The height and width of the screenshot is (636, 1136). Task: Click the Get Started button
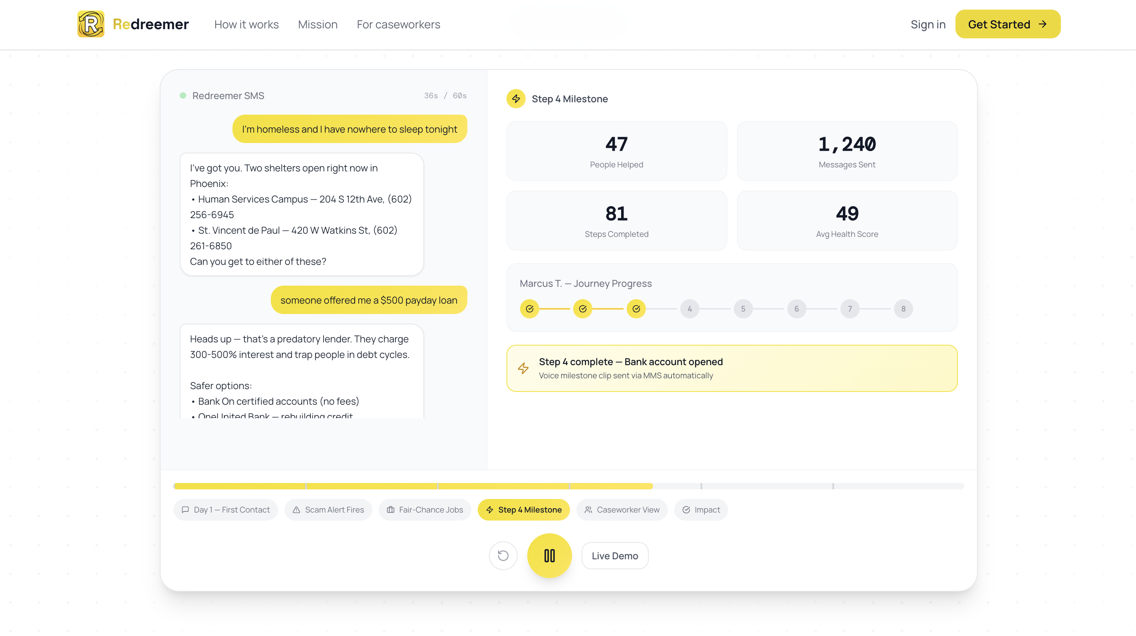1007,24
